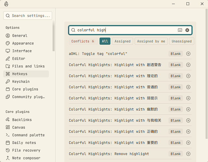The width and height of the screenshot is (208, 162).
Task: Add hotkey for Highlight with 重要的
Action: pos(188,143)
